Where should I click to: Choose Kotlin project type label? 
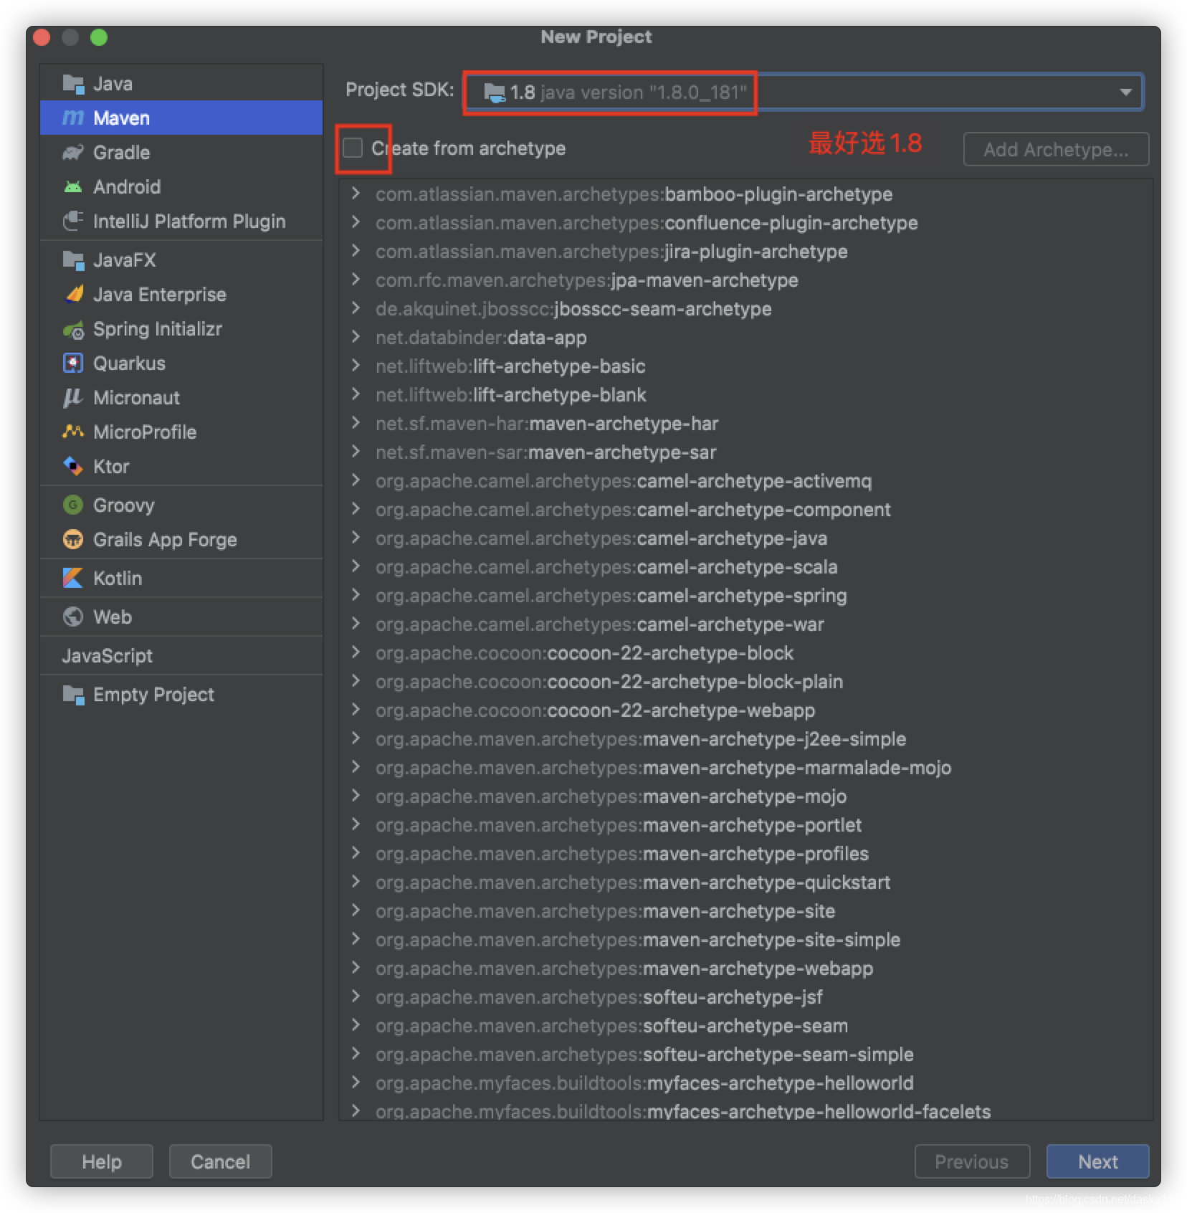pos(118,579)
